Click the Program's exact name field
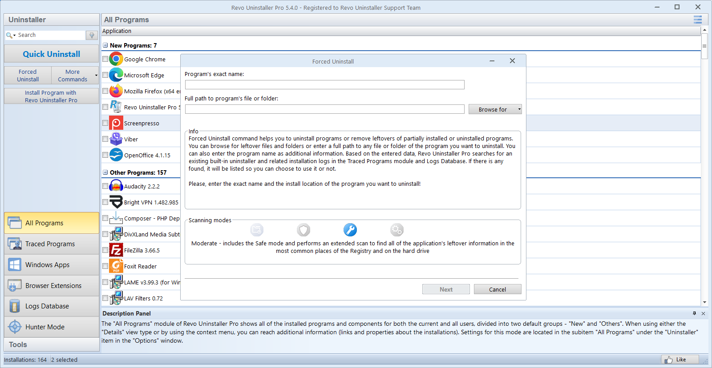This screenshot has height=368, width=712. point(324,85)
